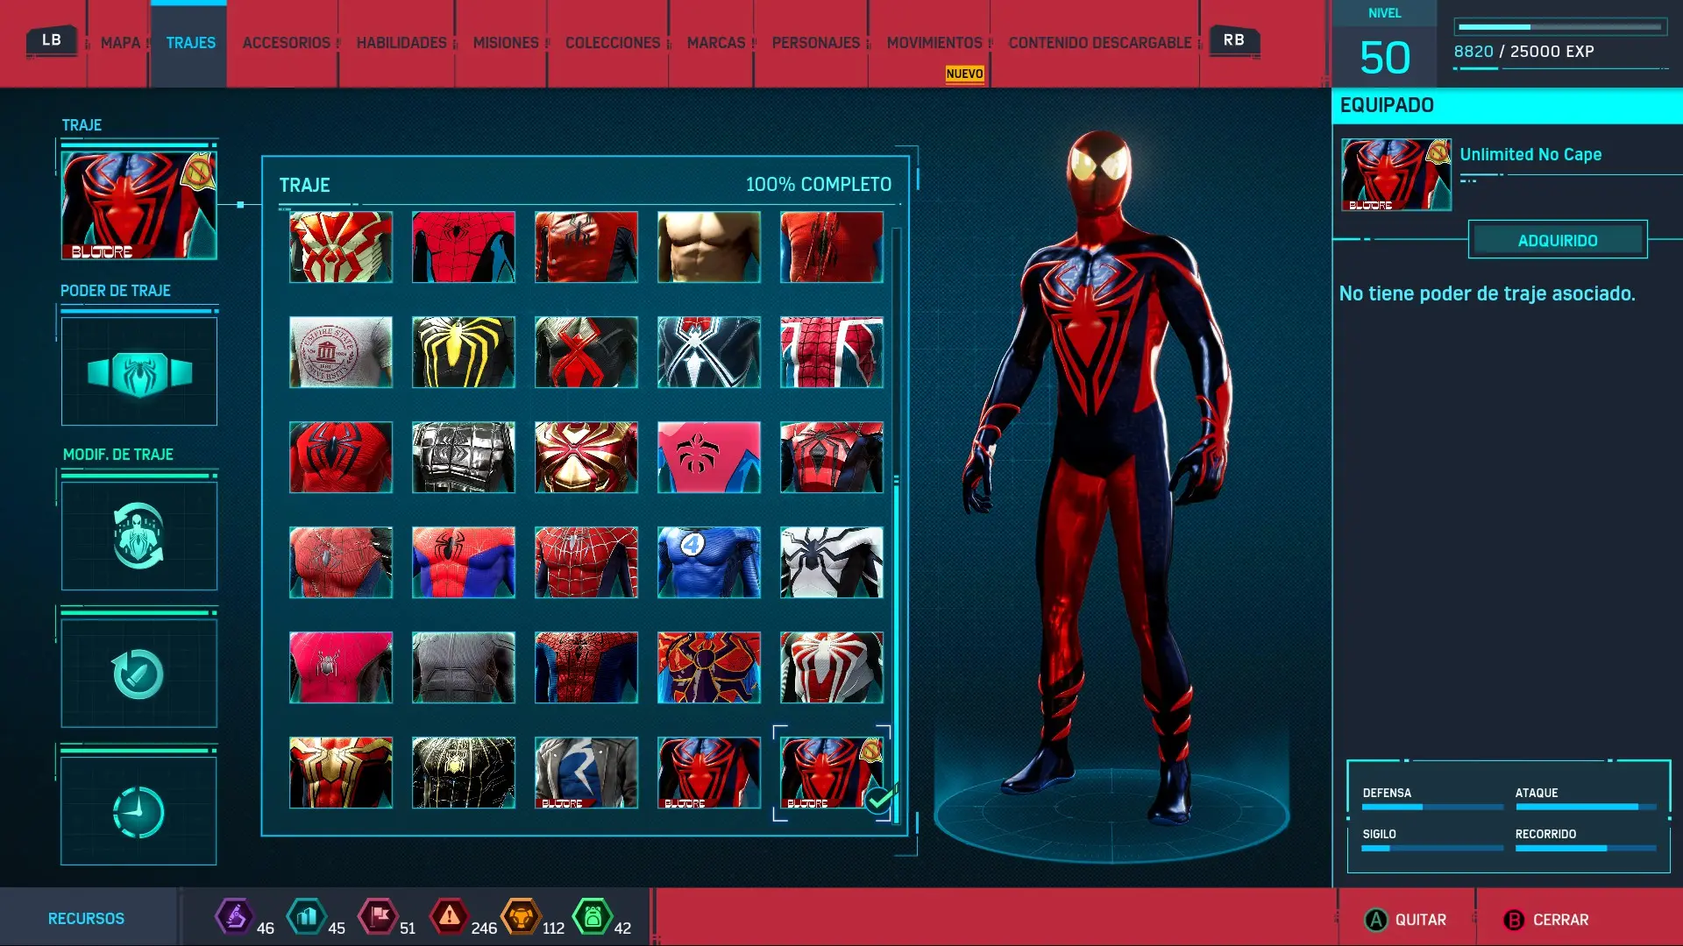The width and height of the screenshot is (1683, 946).
Task: Open the COLECCIONES tab
Action: pyautogui.click(x=613, y=43)
